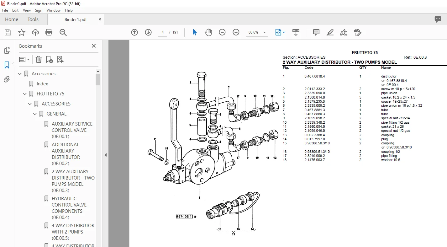Delete selected bookmark with trash icon
The image size is (447, 247).
[x=39, y=59]
